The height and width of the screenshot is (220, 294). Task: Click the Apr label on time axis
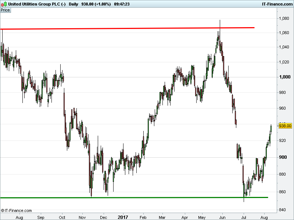pos(185,217)
